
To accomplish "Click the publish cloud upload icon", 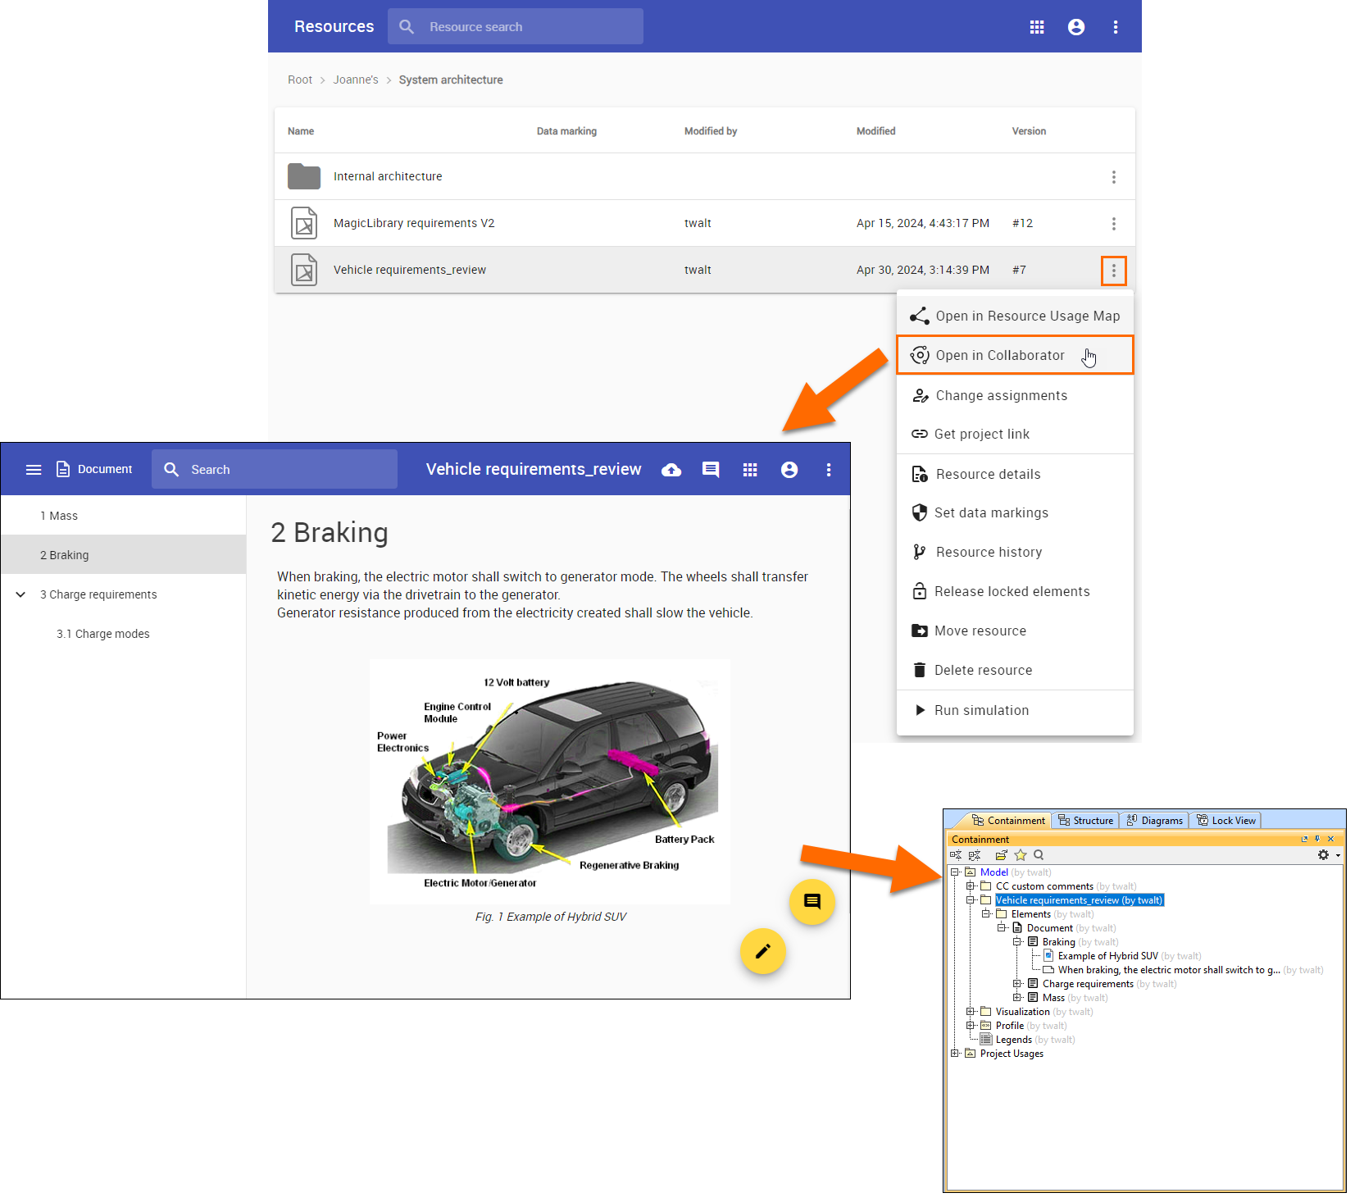I will pos(671,470).
